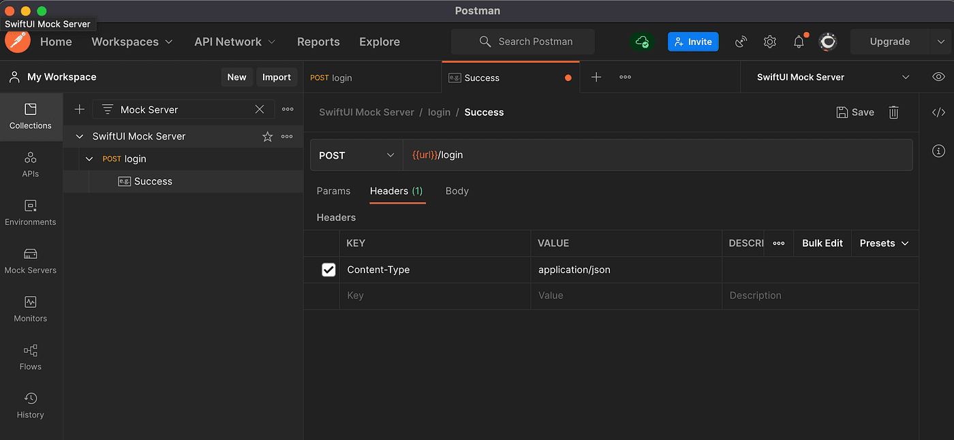
Task: Click Bulk Edit for headers
Action: [x=822, y=243]
